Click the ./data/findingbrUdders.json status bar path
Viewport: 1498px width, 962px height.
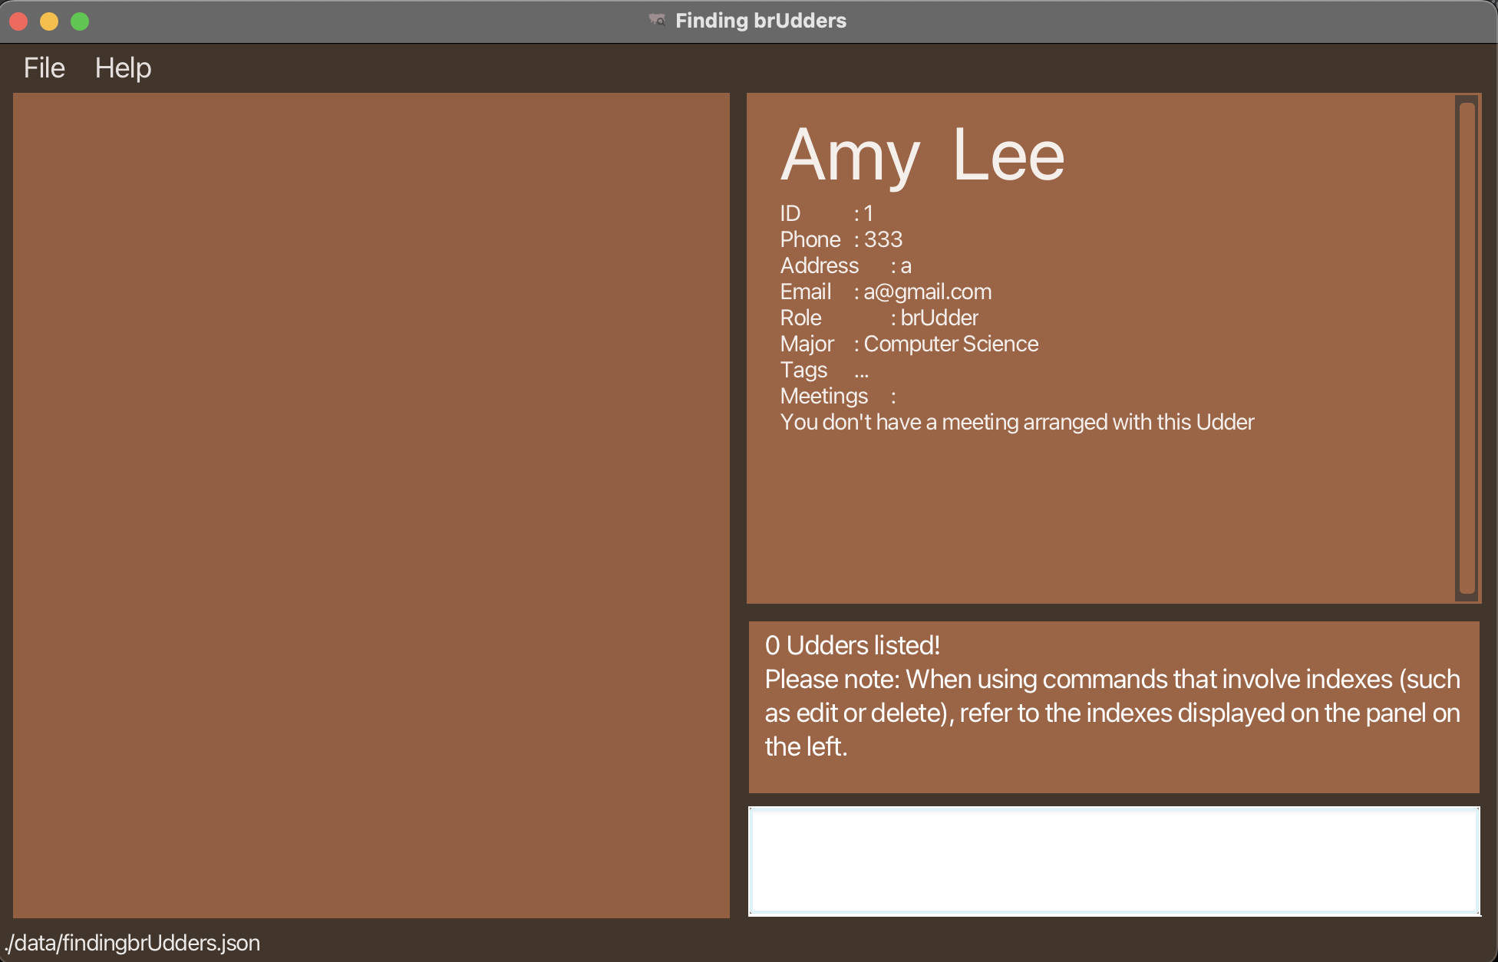(132, 943)
